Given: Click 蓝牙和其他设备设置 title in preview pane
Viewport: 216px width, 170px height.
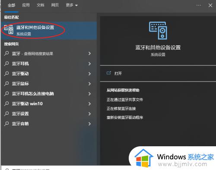Looking at the screenshot, I should [x=158, y=47].
